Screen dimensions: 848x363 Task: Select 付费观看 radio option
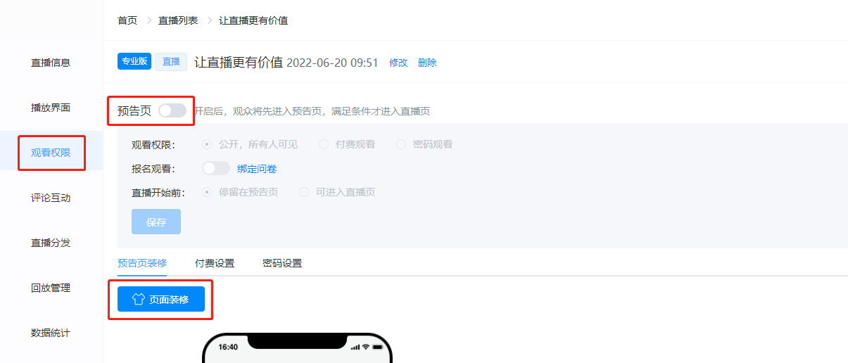point(347,144)
